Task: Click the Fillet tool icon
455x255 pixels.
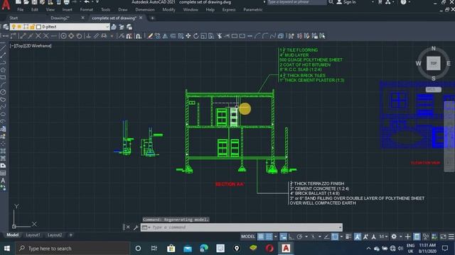Action: point(265,36)
